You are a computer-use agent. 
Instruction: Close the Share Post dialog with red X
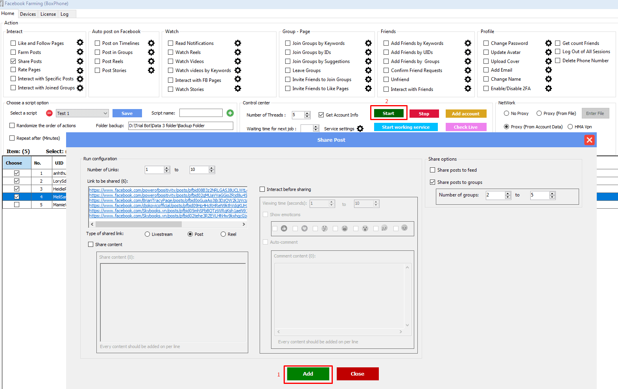point(589,140)
